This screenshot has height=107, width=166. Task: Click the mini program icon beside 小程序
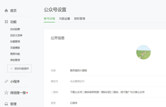click(x=6, y=82)
